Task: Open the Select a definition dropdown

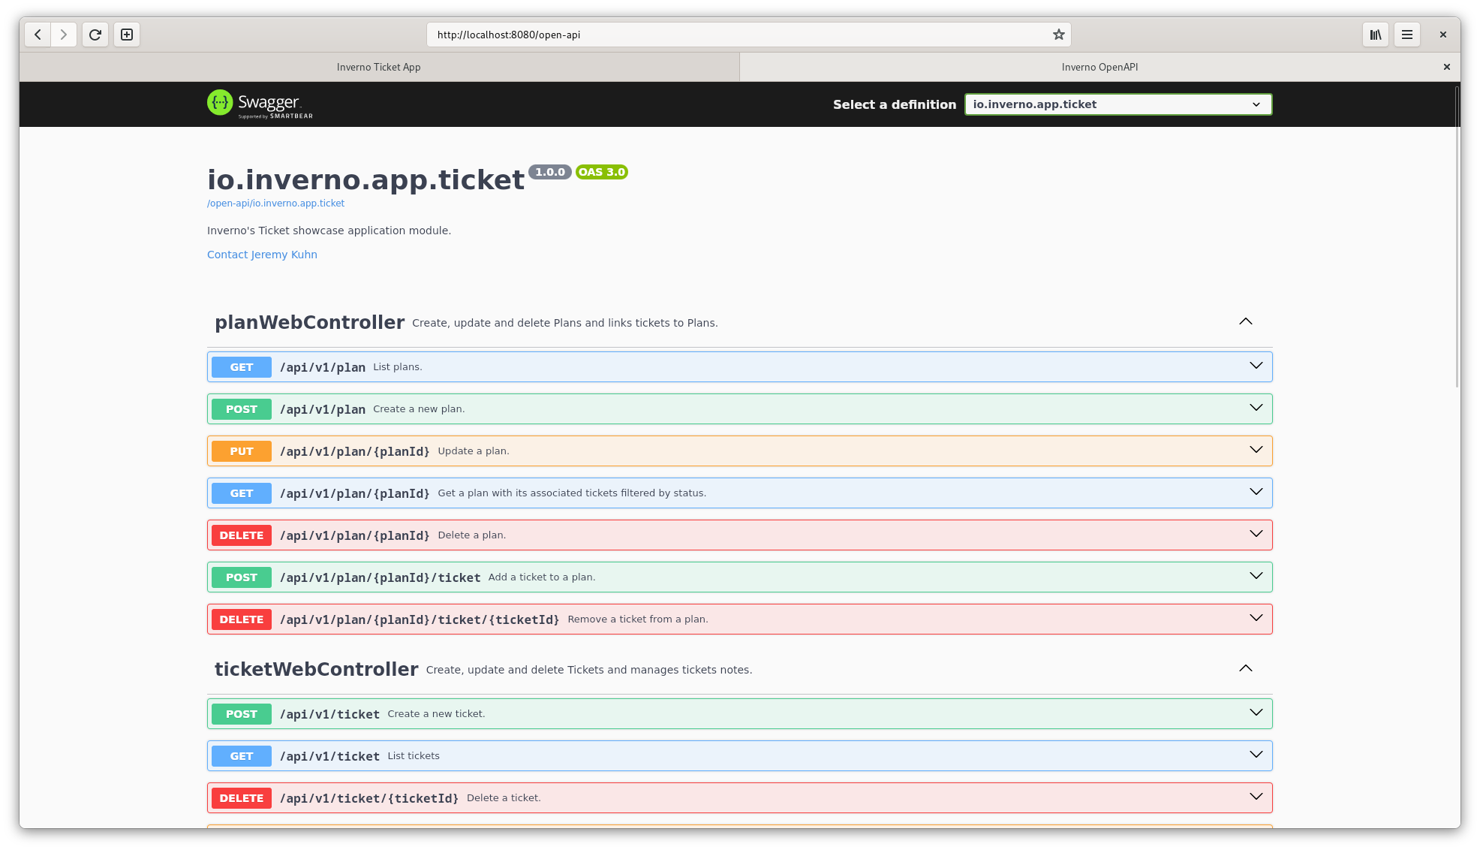Action: [x=1118, y=104]
